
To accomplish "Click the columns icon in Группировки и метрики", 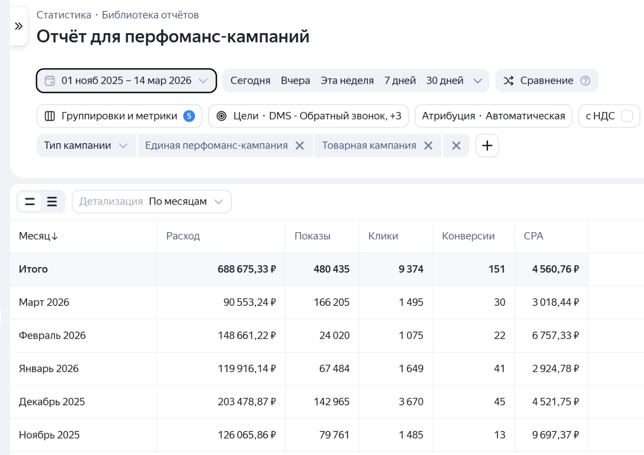I will click(50, 116).
